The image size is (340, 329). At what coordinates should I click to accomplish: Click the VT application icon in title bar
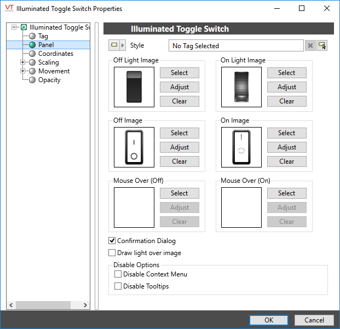pos(8,8)
